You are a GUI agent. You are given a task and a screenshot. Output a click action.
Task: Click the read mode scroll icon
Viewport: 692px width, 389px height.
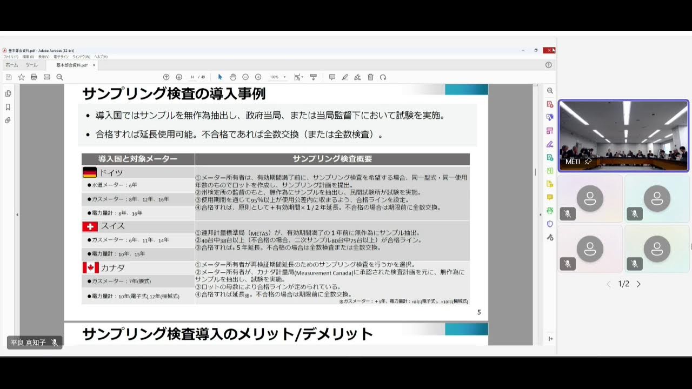[313, 77]
